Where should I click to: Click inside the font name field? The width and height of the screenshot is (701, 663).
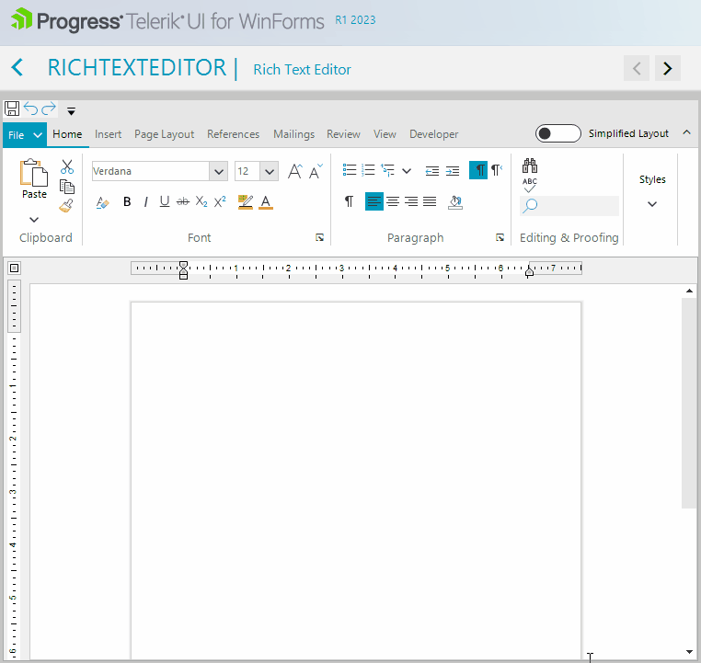point(150,172)
